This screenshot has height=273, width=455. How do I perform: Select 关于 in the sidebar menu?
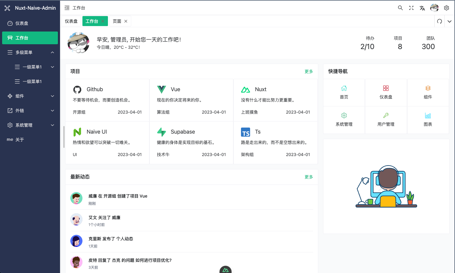tap(20, 140)
